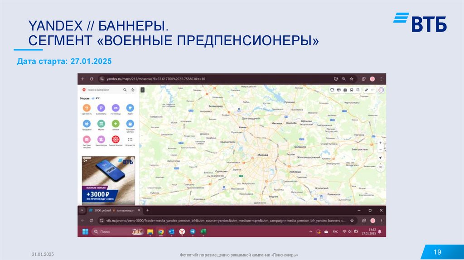Click the zoom magnifier in the Yandex Maps address bar

pos(343,79)
